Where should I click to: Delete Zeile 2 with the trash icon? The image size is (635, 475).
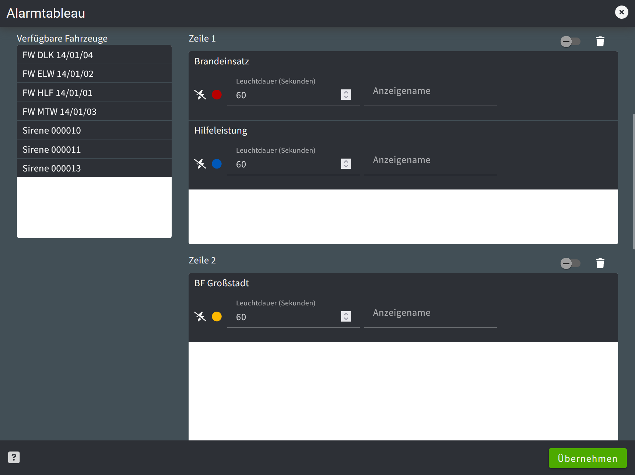coord(600,263)
